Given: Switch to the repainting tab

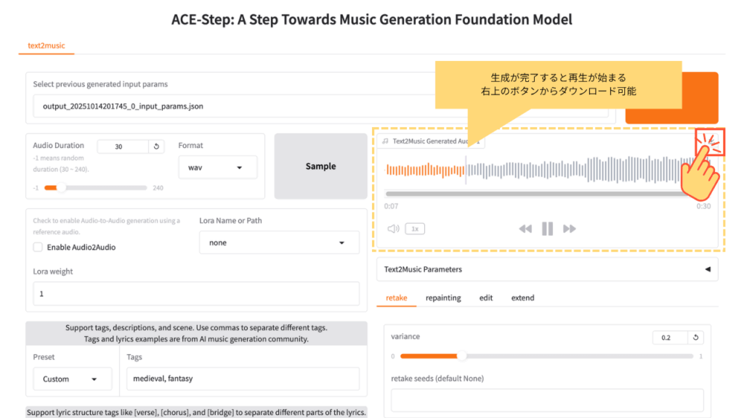Looking at the screenshot, I should pyautogui.click(x=443, y=298).
